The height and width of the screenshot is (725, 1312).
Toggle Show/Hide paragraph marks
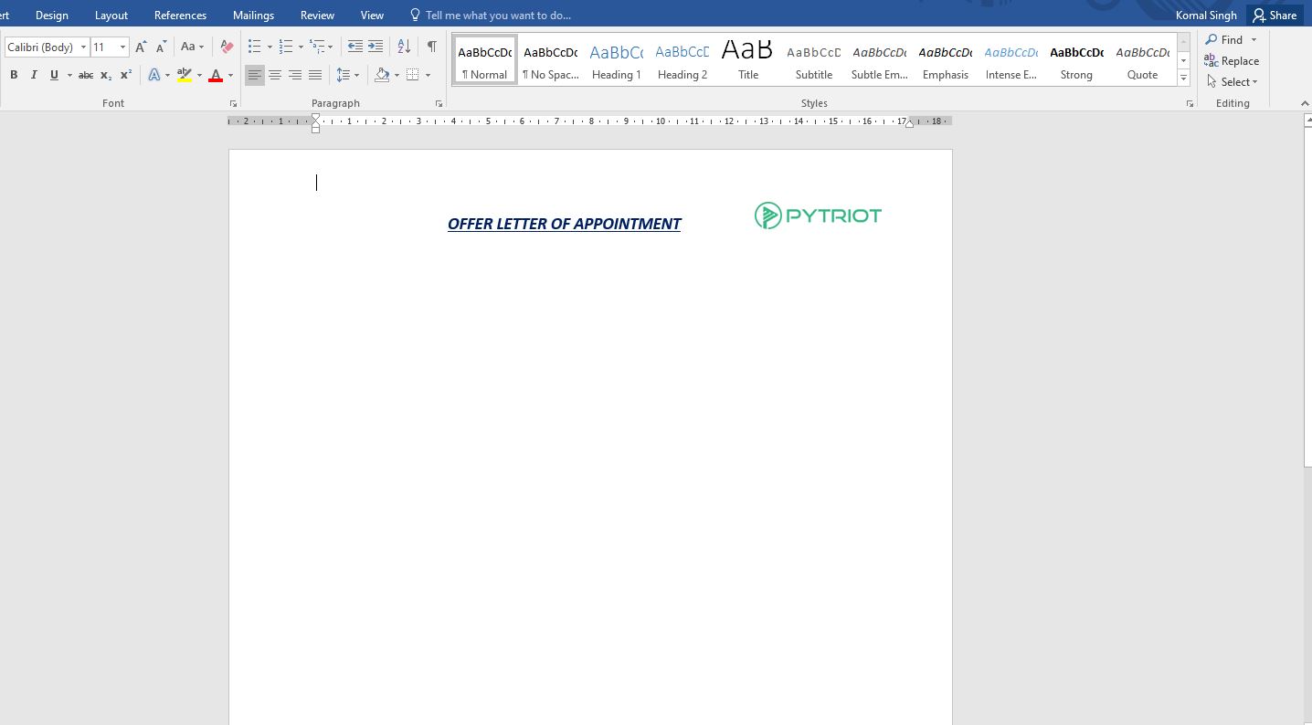pyautogui.click(x=431, y=47)
